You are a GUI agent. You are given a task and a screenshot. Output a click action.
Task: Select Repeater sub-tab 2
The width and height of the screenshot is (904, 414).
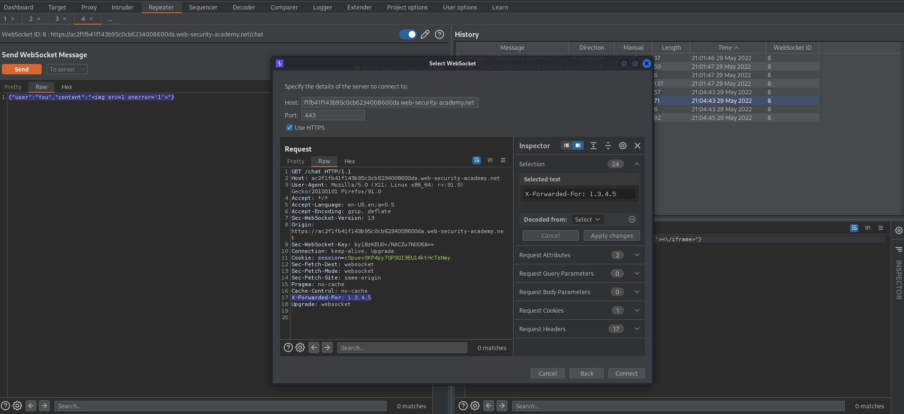31,18
